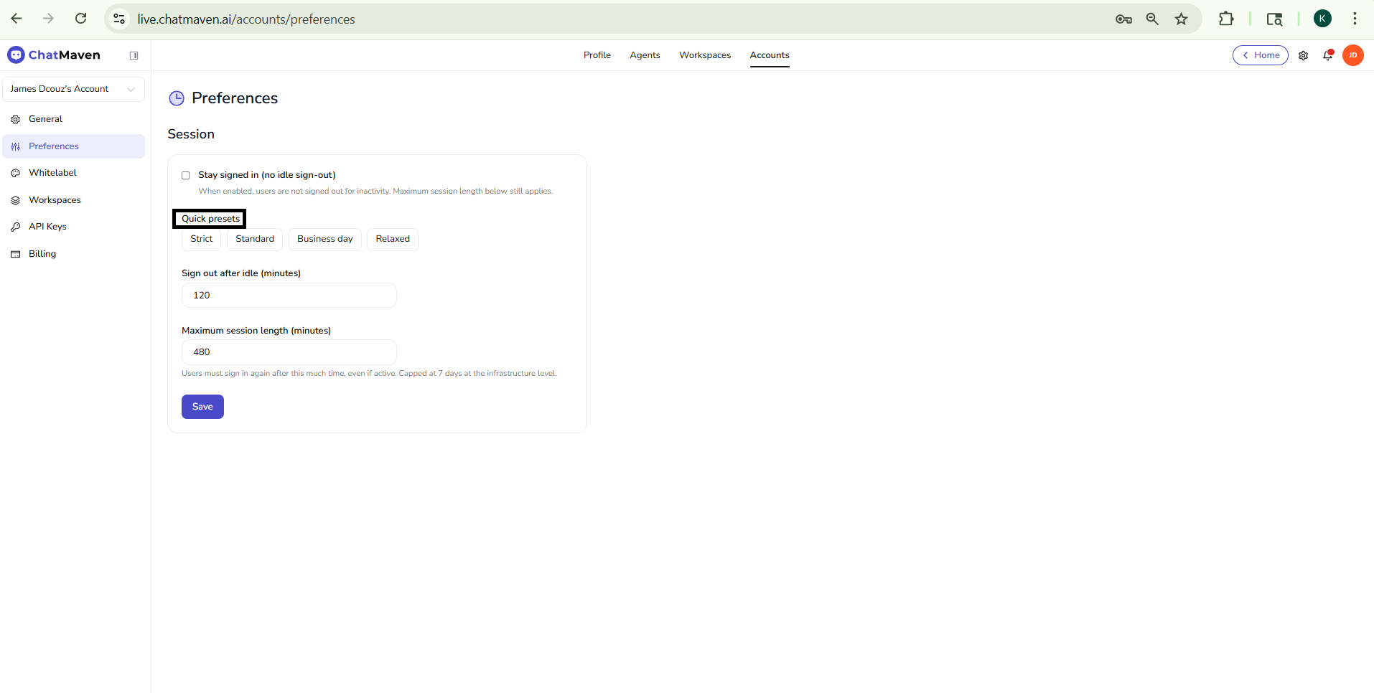1374x693 pixels.
Task: Open browser extensions puzzle icon
Action: [x=1226, y=19]
